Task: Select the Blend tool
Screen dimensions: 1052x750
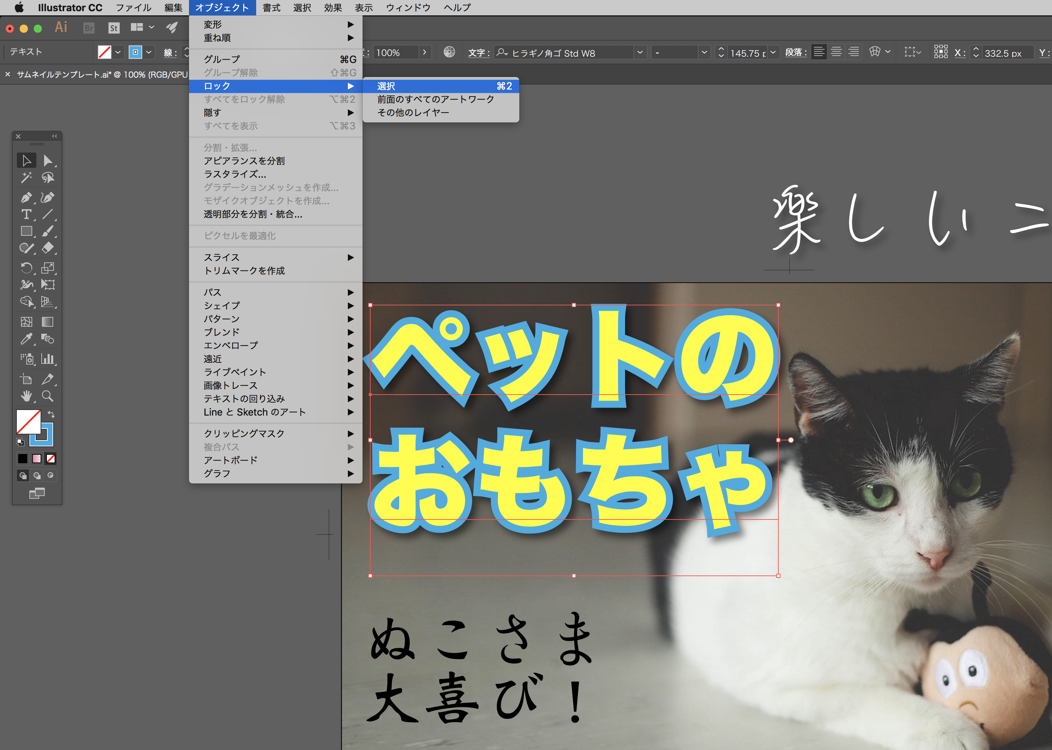Action: (48, 339)
